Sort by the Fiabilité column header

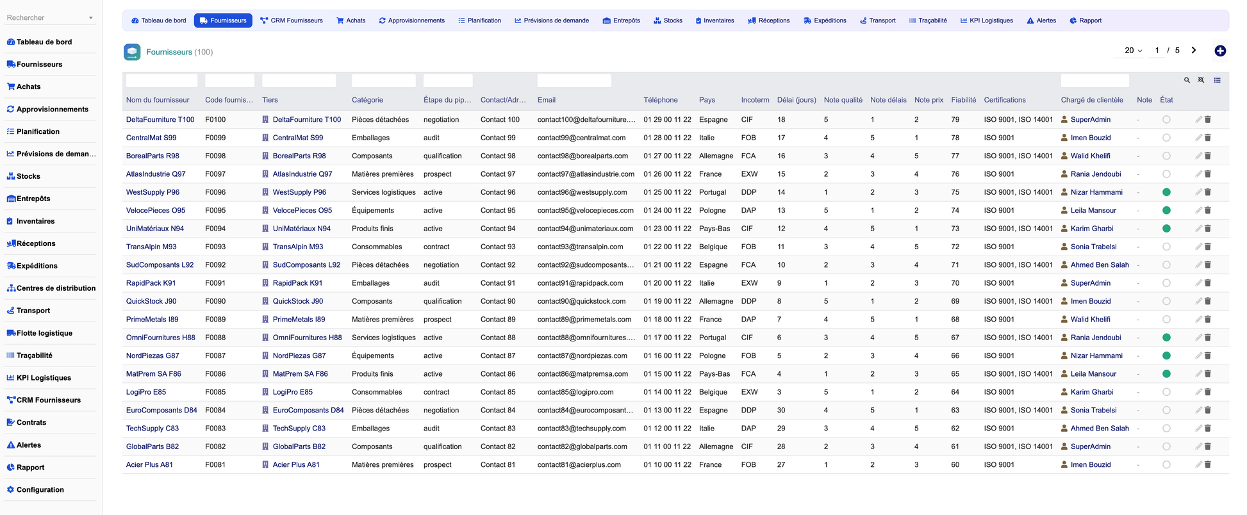[963, 100]
